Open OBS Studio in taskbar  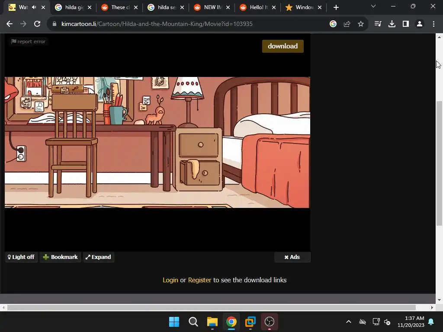point(270,322)
